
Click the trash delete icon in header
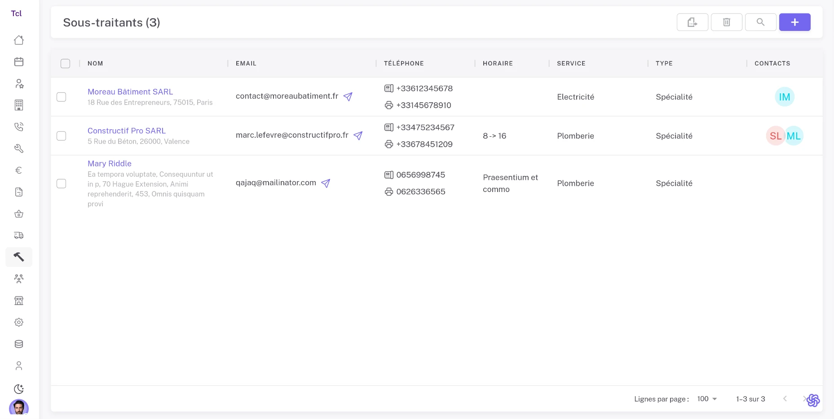pyautogui.click(x=726, y=22)
